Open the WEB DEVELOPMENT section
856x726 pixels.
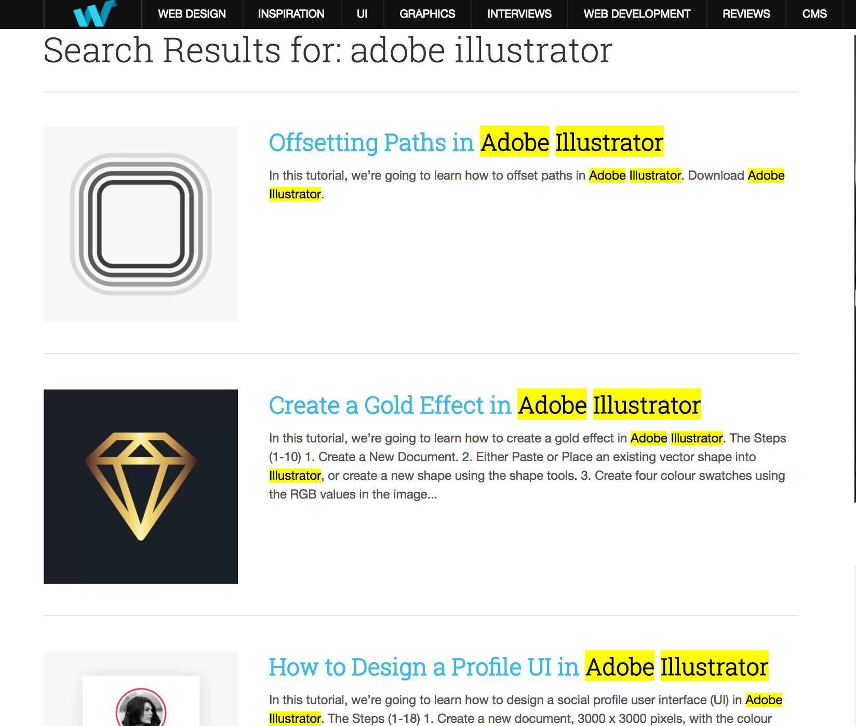point(637,14)
